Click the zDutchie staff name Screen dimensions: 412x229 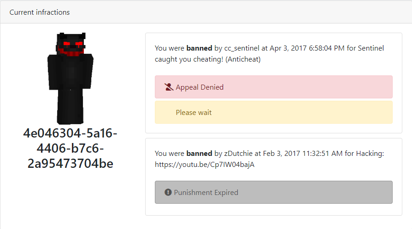point(238,154)
